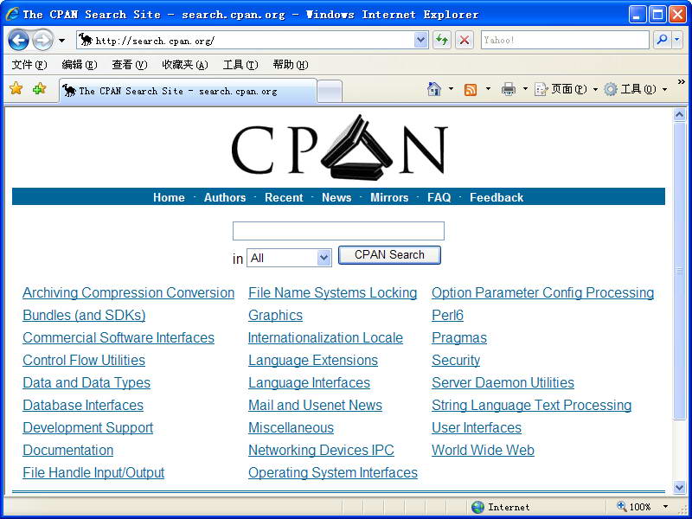Open Database Interfaces category
The height and width of the screenshot is (519, 692).
point(83,405)
